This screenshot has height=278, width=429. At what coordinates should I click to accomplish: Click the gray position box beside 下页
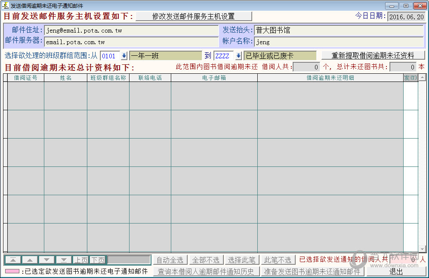(129, 260)
